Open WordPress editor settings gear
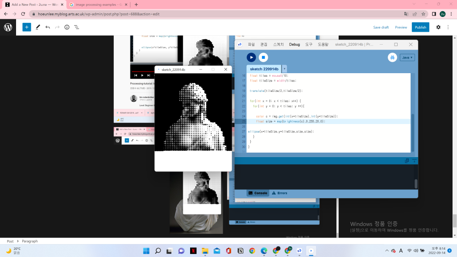457x257 pixels. click(438, 27)
